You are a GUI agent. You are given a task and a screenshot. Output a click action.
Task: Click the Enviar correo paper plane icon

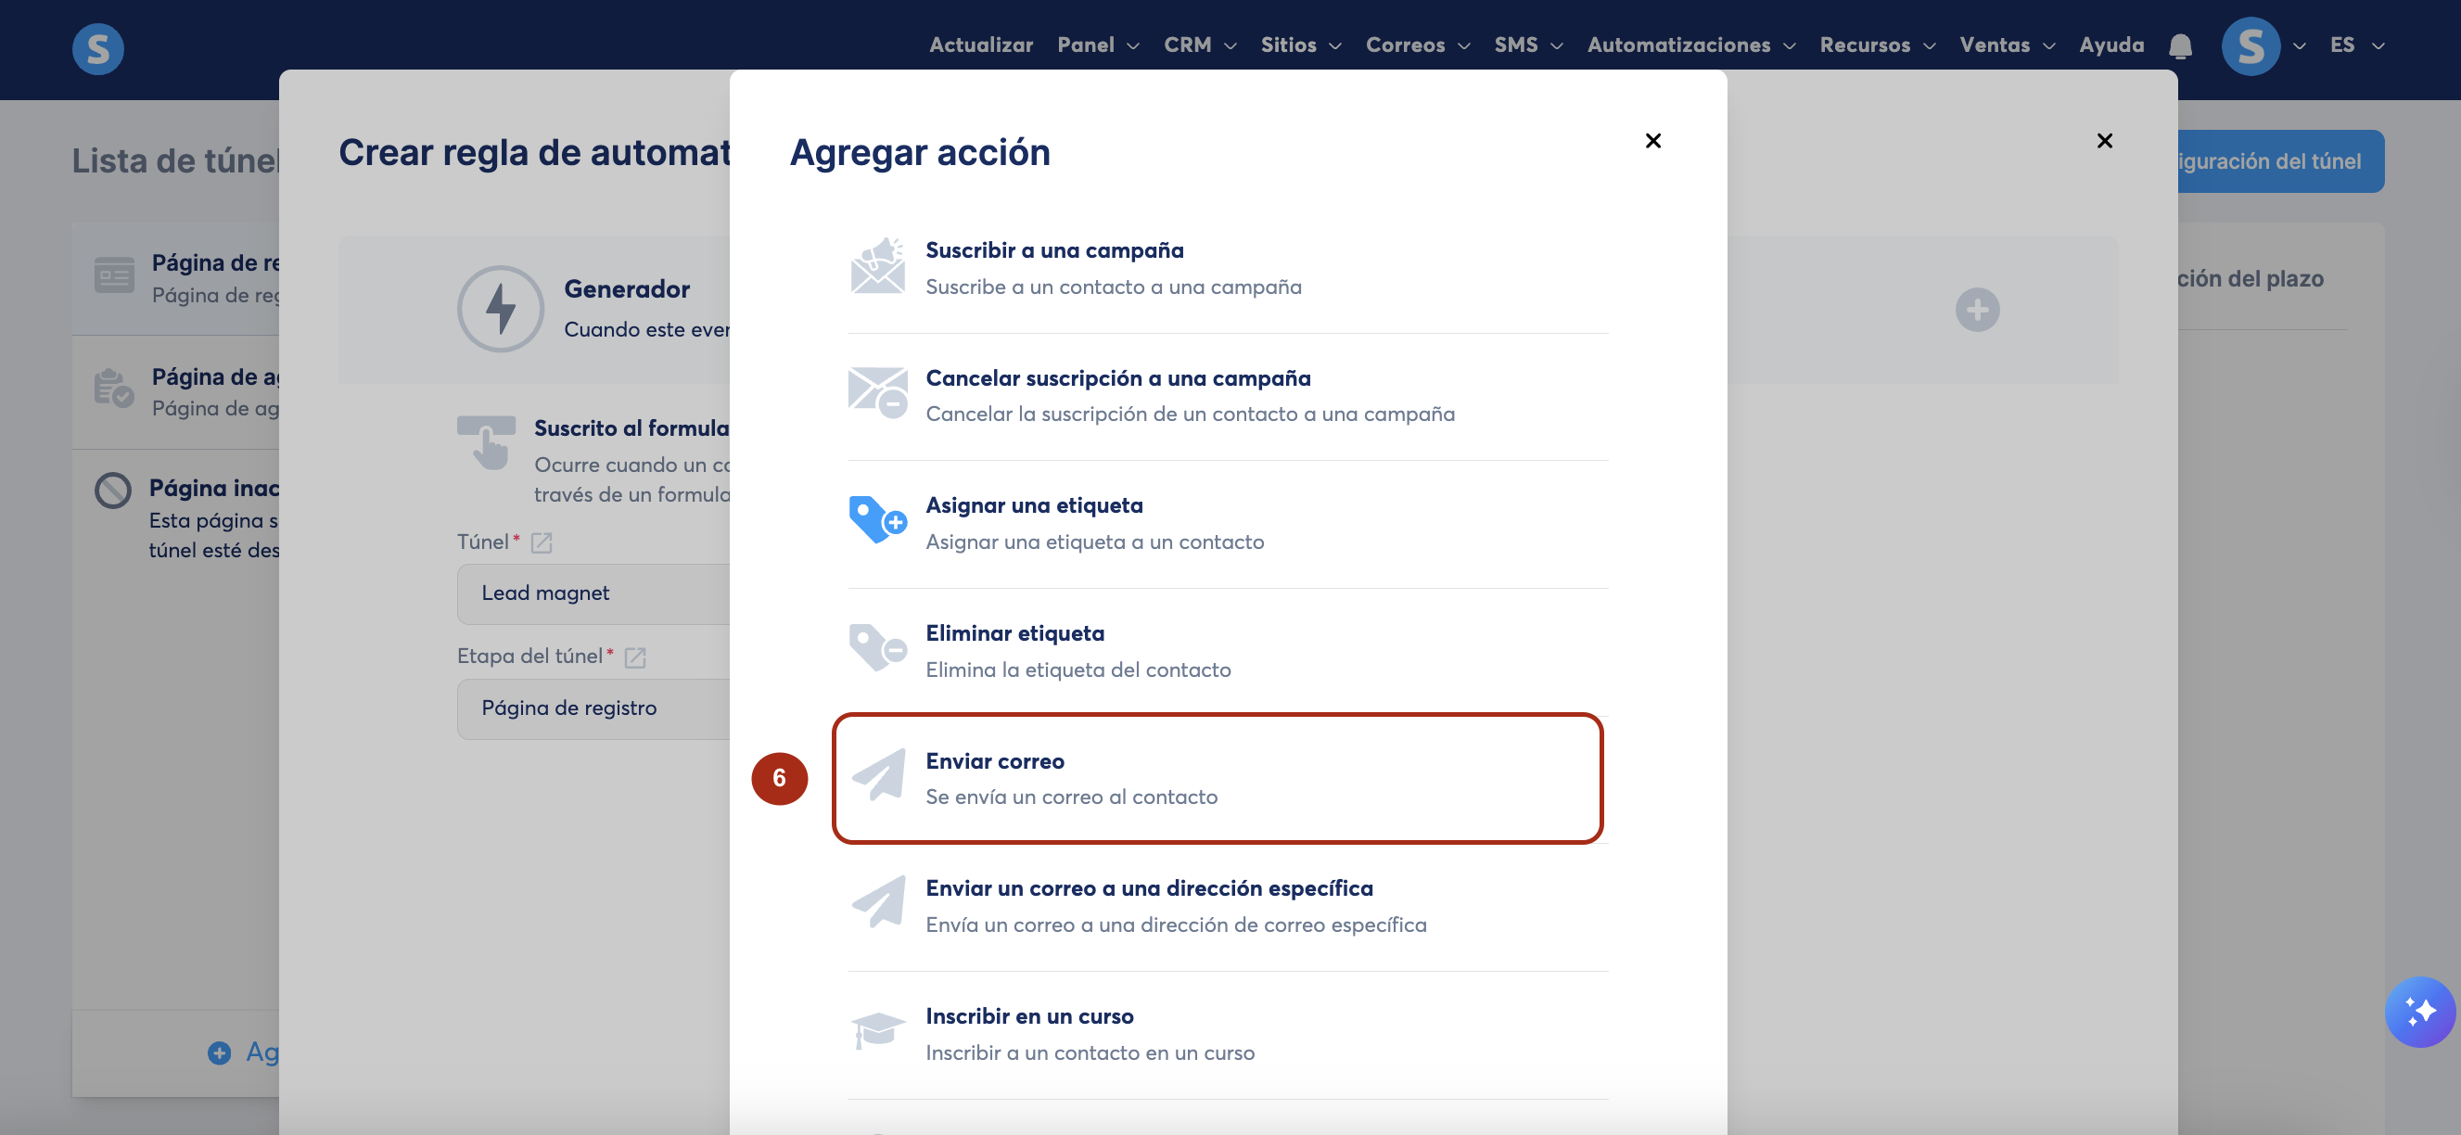[877, 776]
